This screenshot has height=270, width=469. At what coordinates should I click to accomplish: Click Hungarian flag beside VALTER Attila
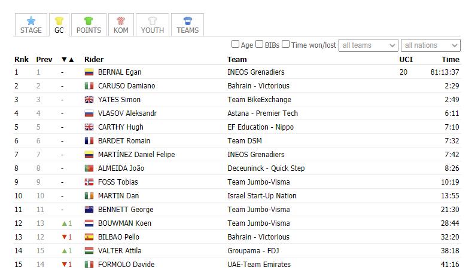(x=89, y=251)
